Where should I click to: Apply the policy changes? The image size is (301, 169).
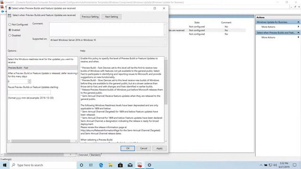159,148
